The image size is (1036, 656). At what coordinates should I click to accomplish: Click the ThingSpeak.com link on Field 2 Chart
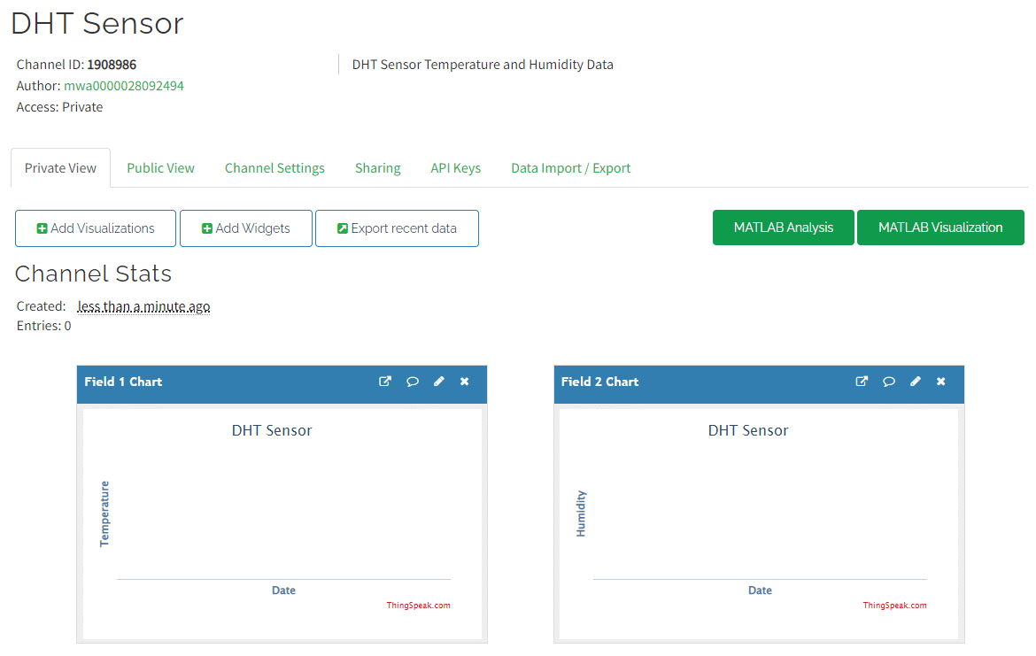[894, 605]
